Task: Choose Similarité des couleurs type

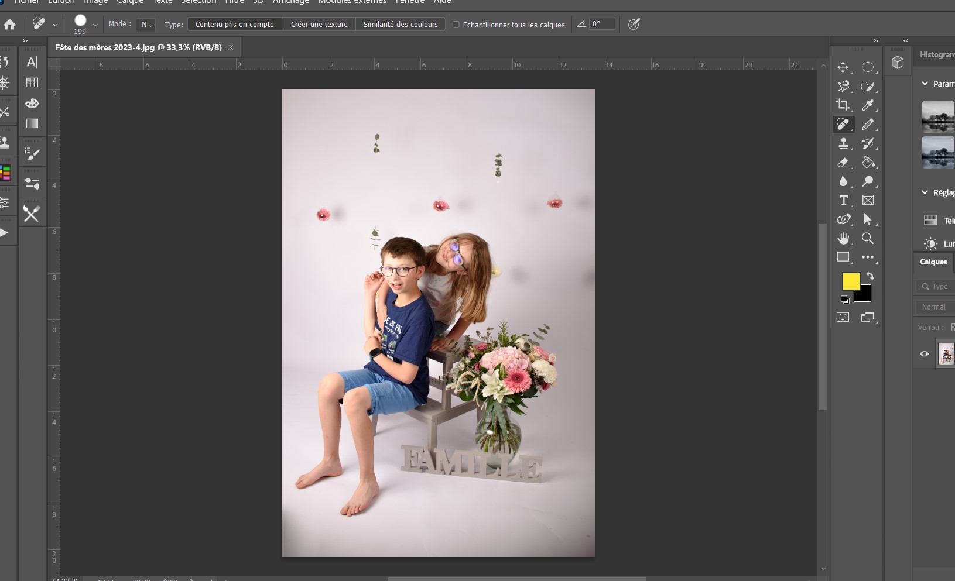Action: pyautogui.click(x=401, y=25)
